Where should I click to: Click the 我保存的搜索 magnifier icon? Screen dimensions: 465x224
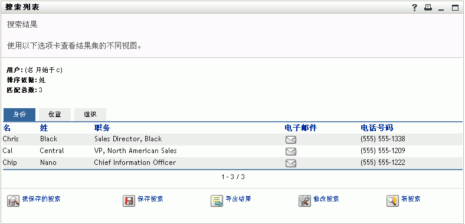(13, 201)
